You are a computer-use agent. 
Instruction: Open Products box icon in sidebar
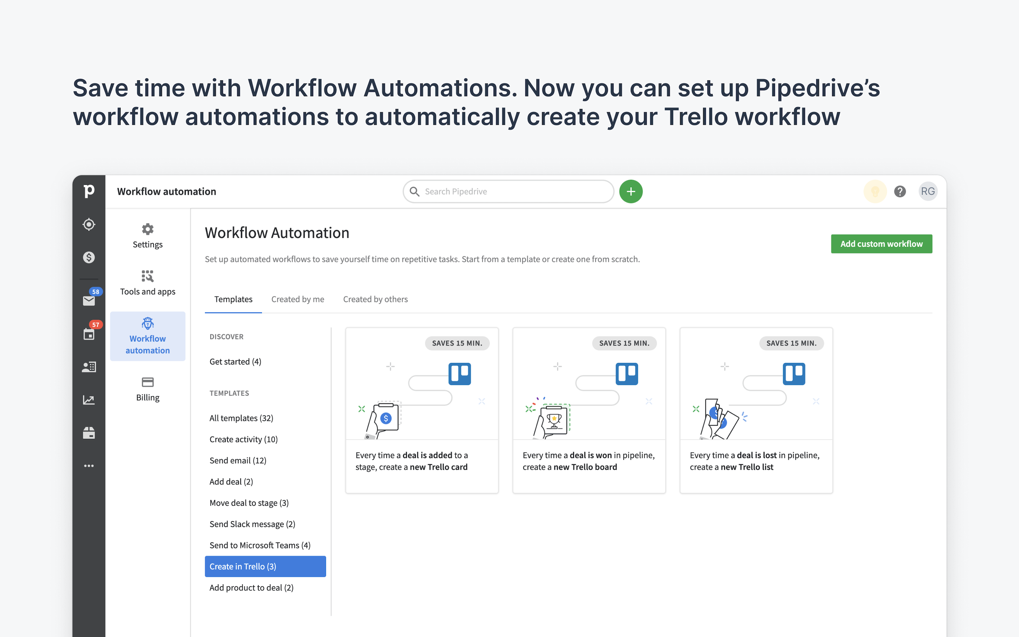(89, 433)
